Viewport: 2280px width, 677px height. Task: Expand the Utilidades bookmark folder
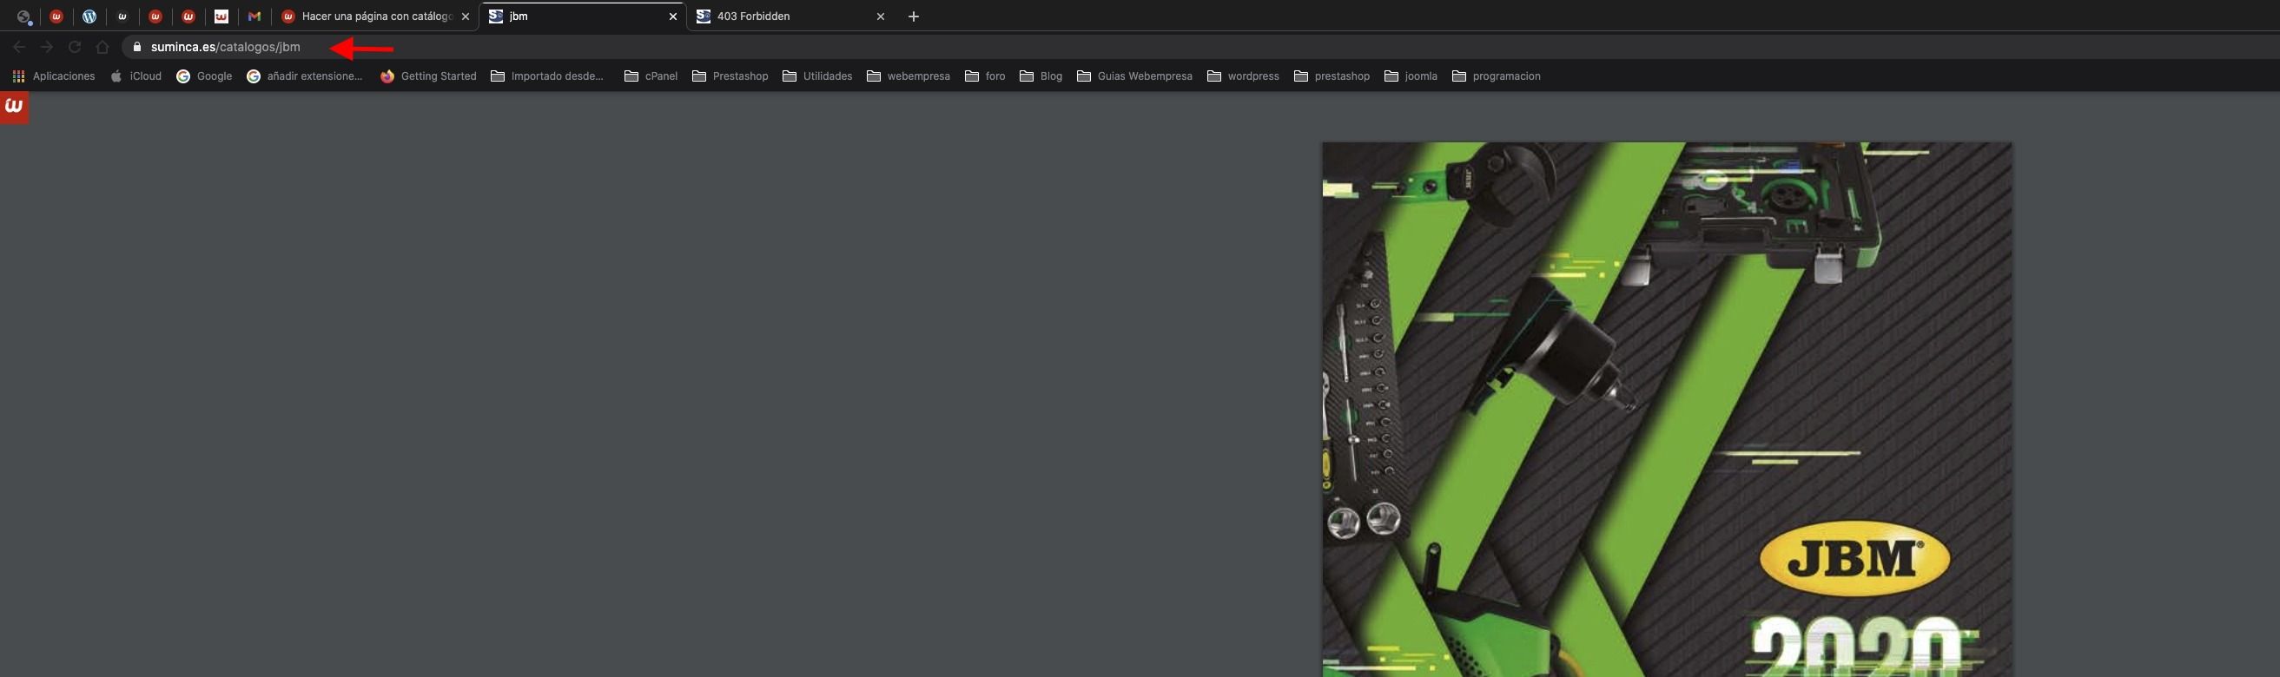point(817,76)
